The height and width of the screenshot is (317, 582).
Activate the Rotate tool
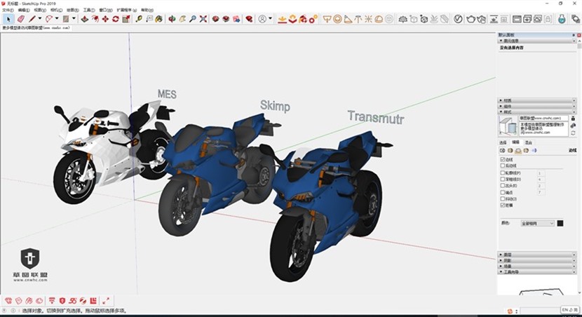[116, 18]
